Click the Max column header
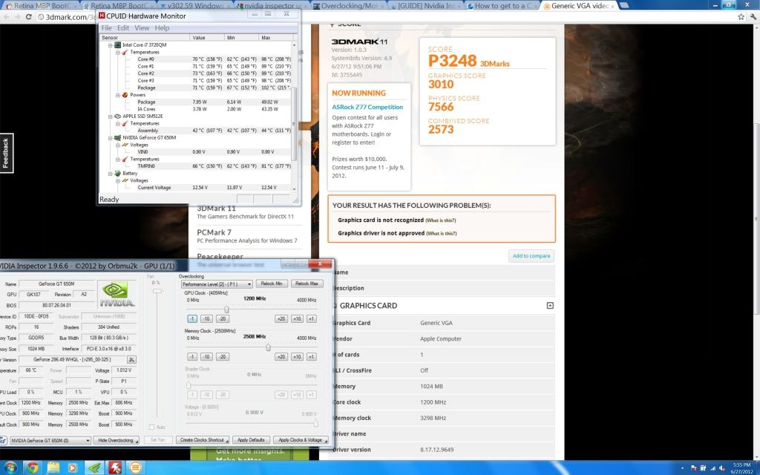760x475 pixels. pos(276,38)
